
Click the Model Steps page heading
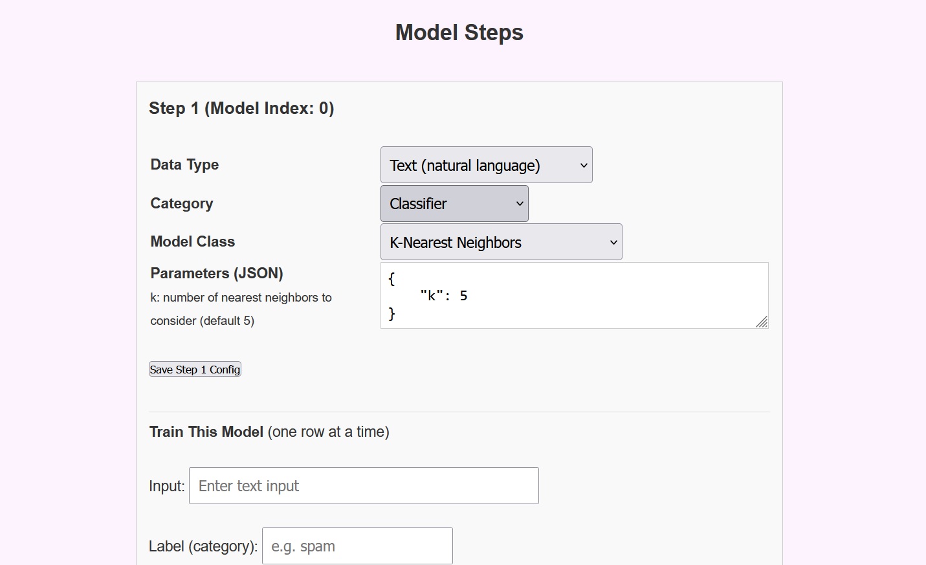[459, 32]
